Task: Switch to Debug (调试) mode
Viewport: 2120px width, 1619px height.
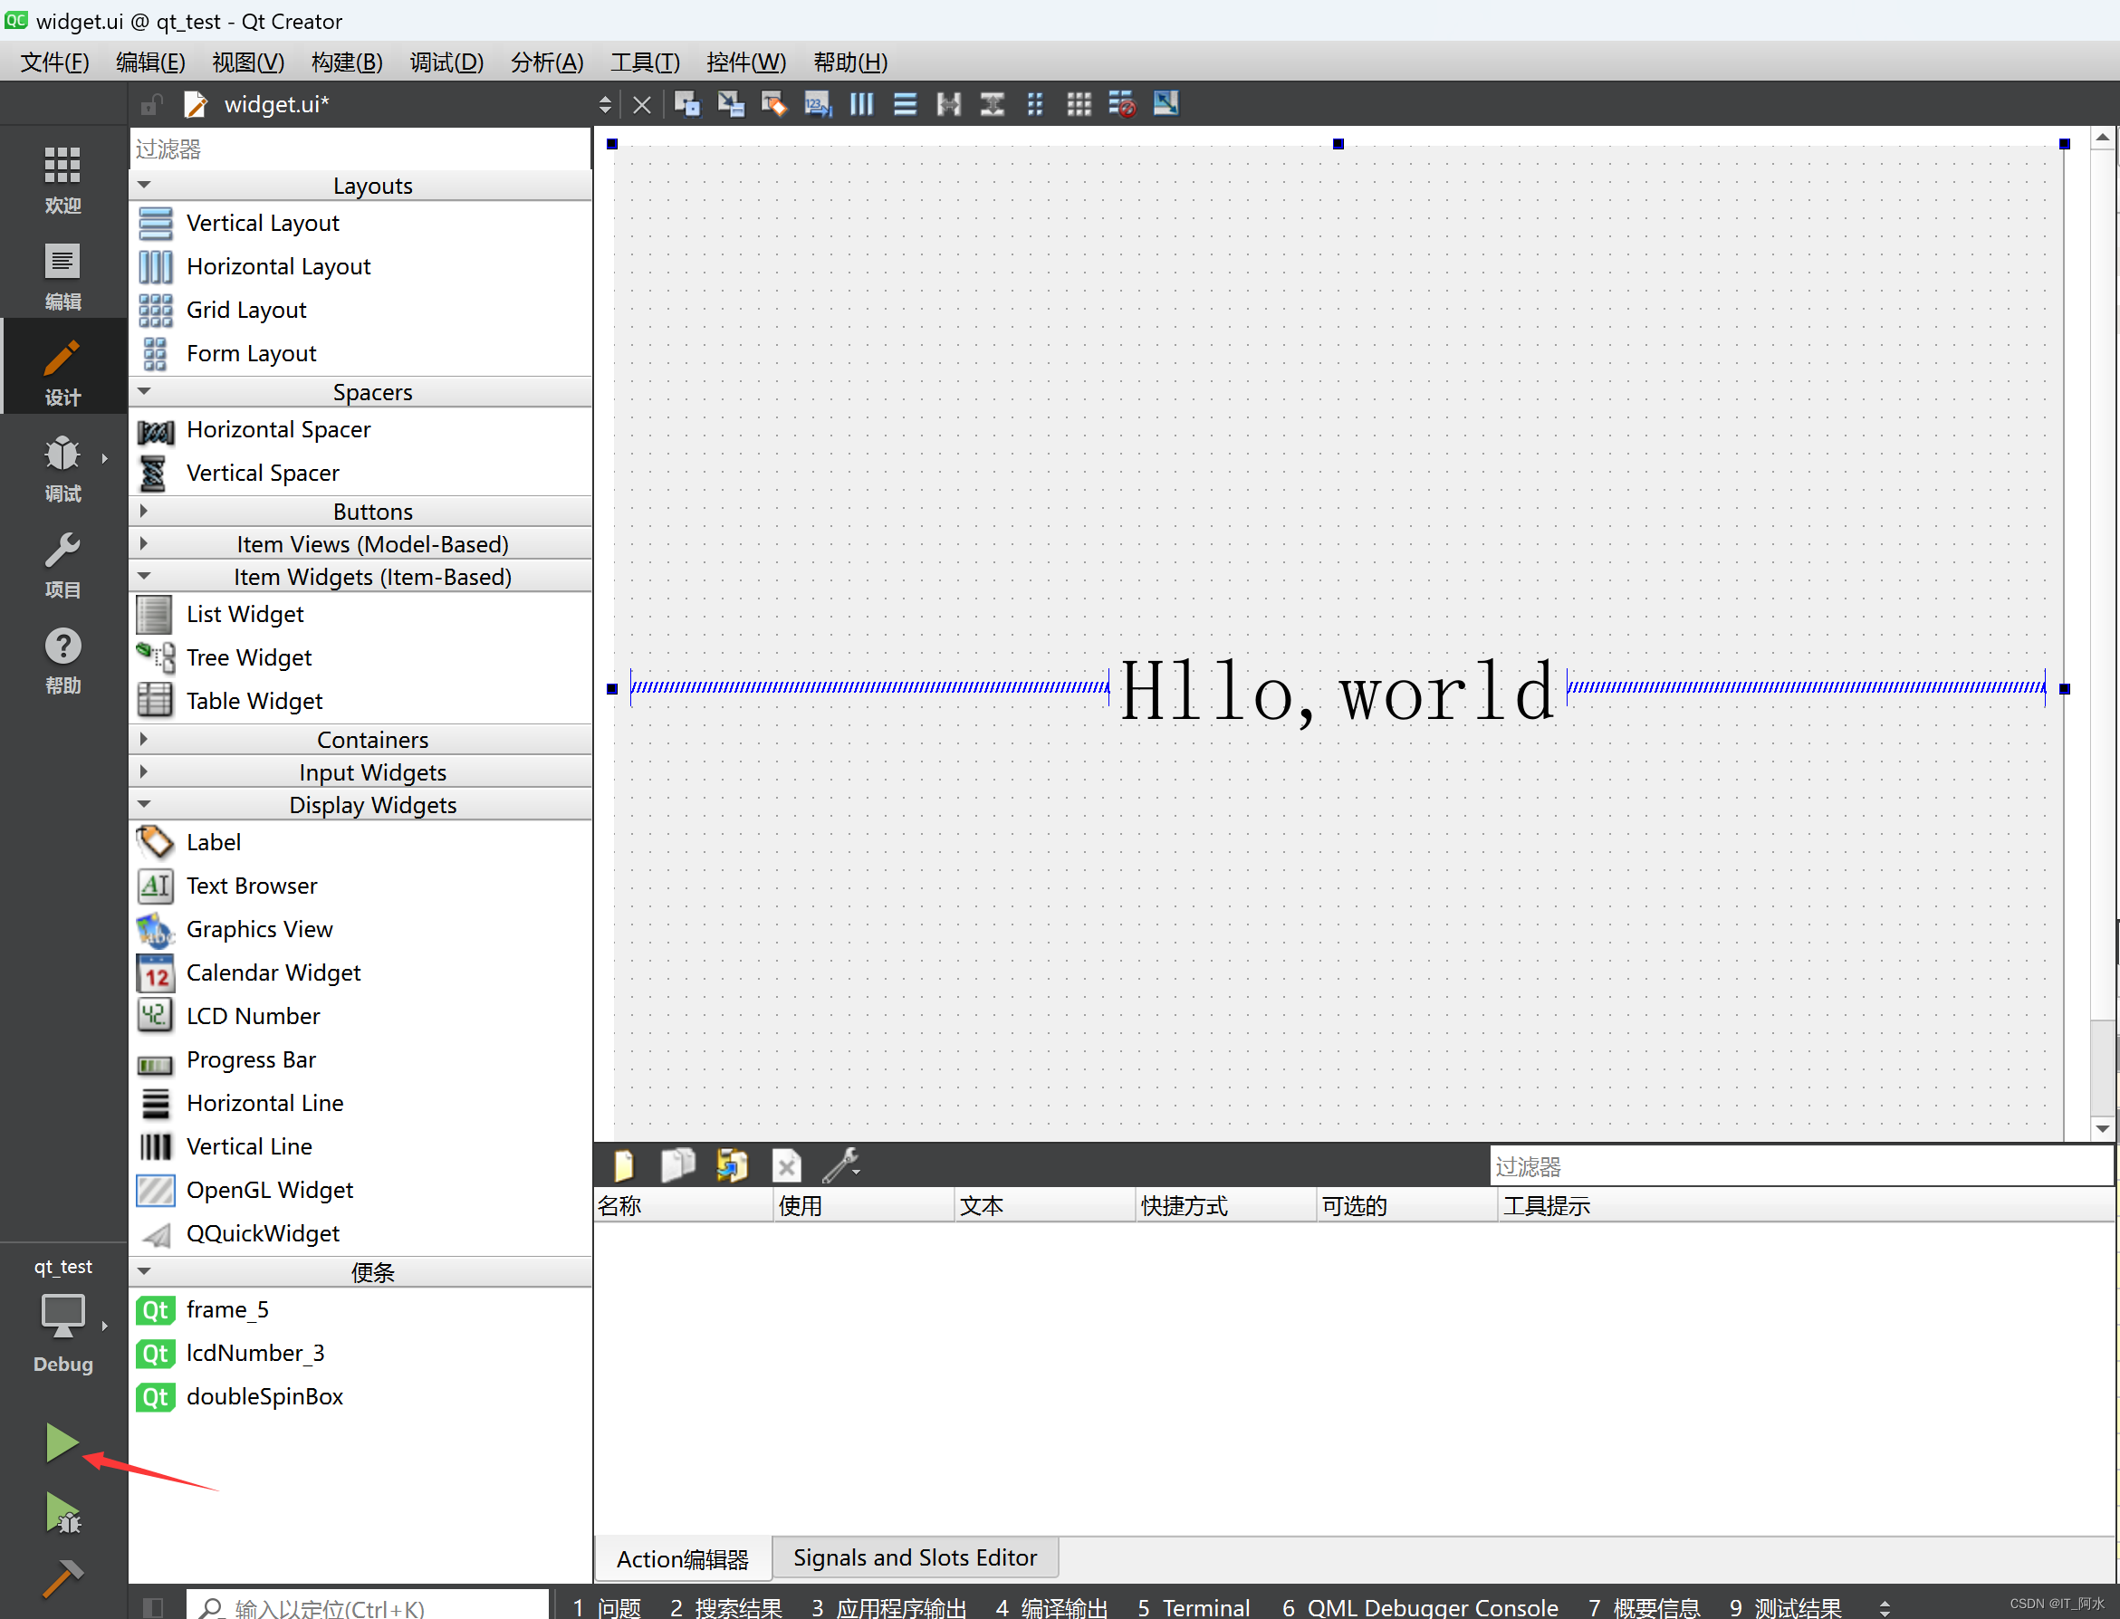Action: pyautogui.click(x=62, y=468)
